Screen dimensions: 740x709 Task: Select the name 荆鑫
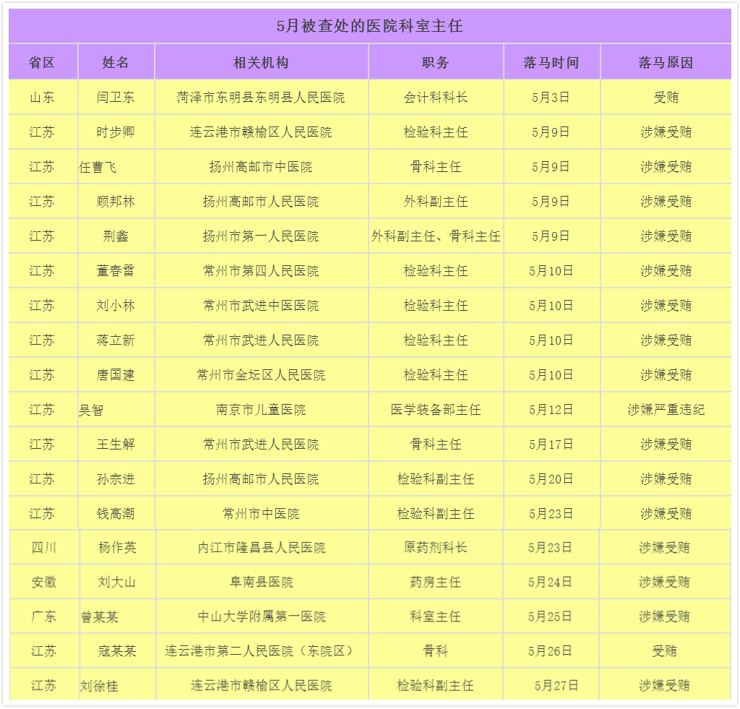[116, 236]
